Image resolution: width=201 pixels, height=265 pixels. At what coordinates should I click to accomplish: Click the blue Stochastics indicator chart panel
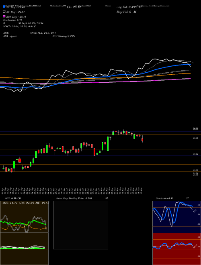pos(176,217)
